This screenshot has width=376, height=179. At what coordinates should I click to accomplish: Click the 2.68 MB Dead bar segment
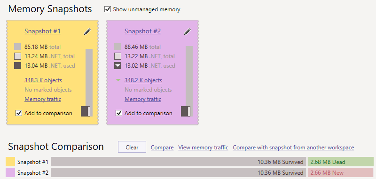coord(340,162)
